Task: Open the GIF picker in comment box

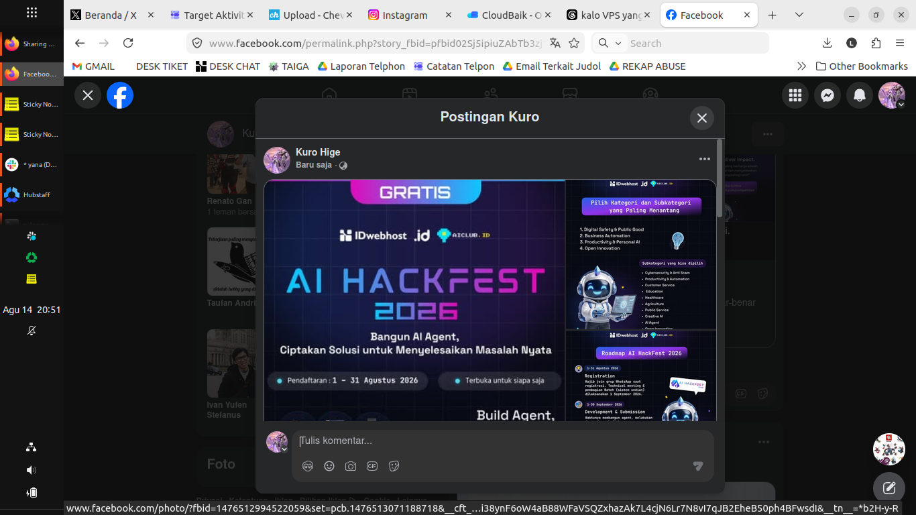Action: pos(372,466)
